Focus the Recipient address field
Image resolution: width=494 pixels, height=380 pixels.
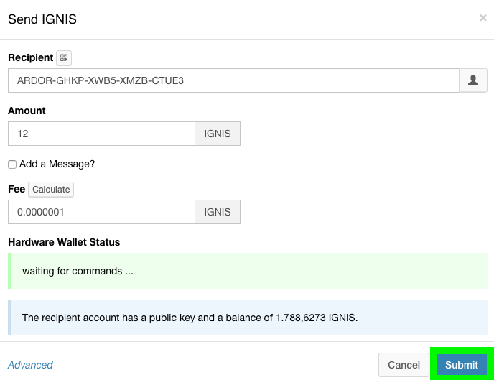point(233,80)
